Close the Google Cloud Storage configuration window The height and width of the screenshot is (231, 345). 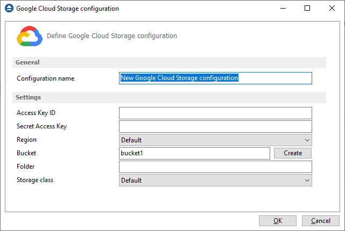[x=332, y=9]
